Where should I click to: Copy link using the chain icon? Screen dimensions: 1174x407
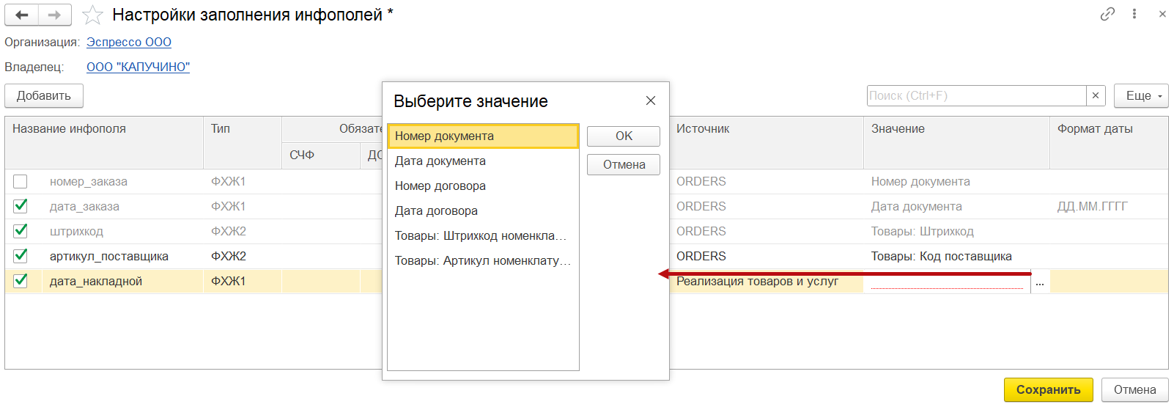pyautogui.click(x=1107, y=14)
